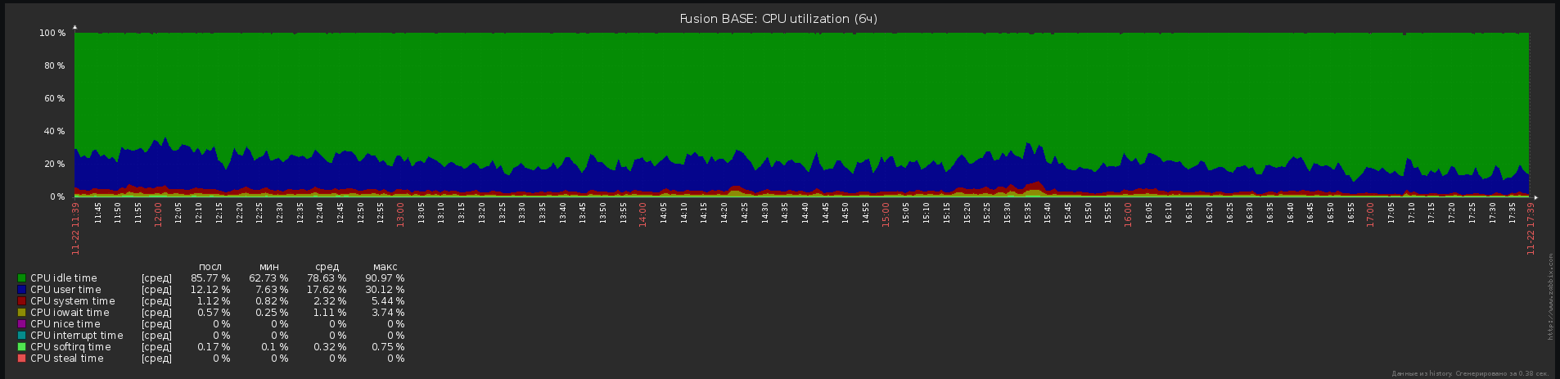Click iowait last value '0.57 %'
The width and height of the screenshot is (1560, 379).
214,313
